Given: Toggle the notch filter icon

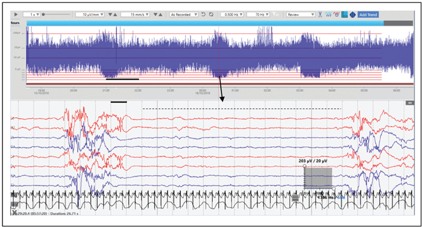Looking at the screenshot, I should [x=276, y=14].
